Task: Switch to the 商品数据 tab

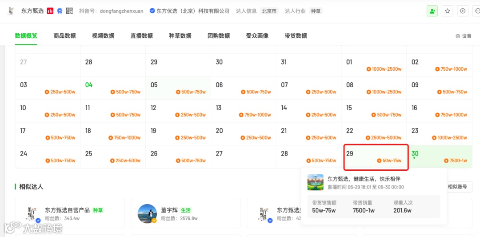Action: (x=64, y=36)
